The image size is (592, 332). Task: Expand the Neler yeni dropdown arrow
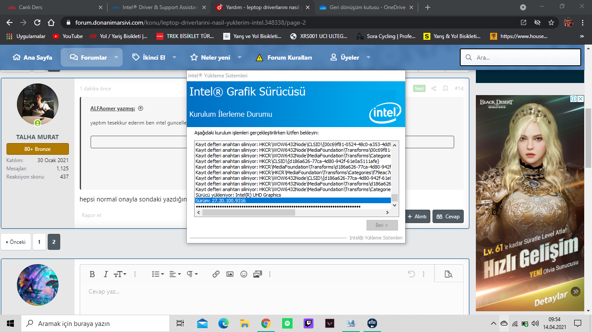pyautogui.click(x=240, y=57)
